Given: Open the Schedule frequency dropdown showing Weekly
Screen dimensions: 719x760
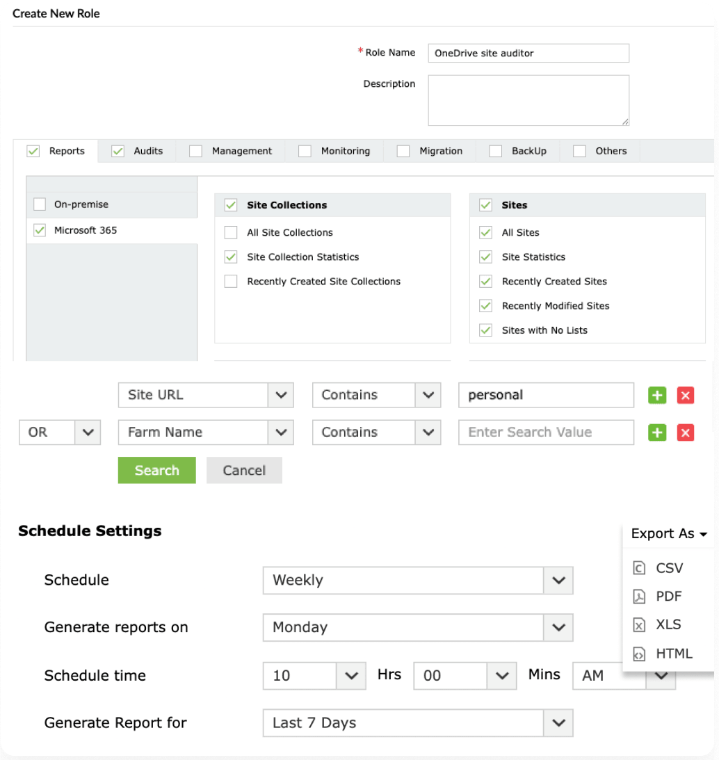Looking at the screenshot, I should click(558, 580).
